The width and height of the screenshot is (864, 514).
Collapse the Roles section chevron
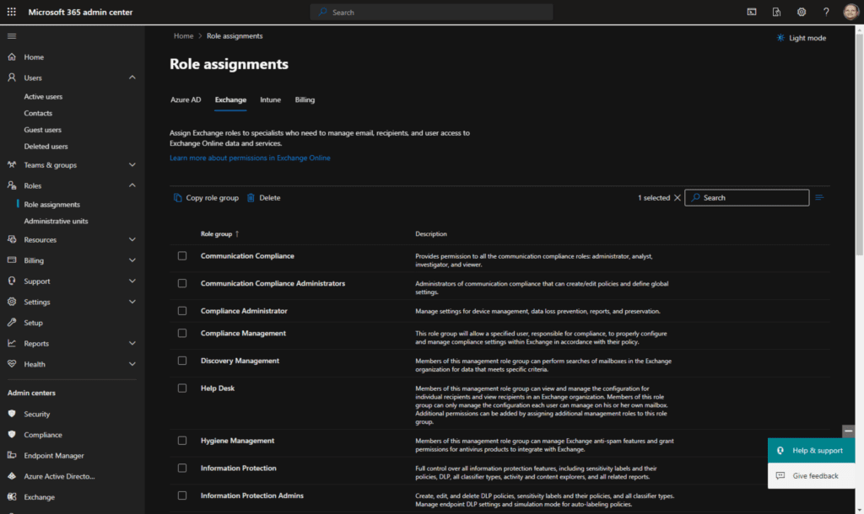pos(132,185)
